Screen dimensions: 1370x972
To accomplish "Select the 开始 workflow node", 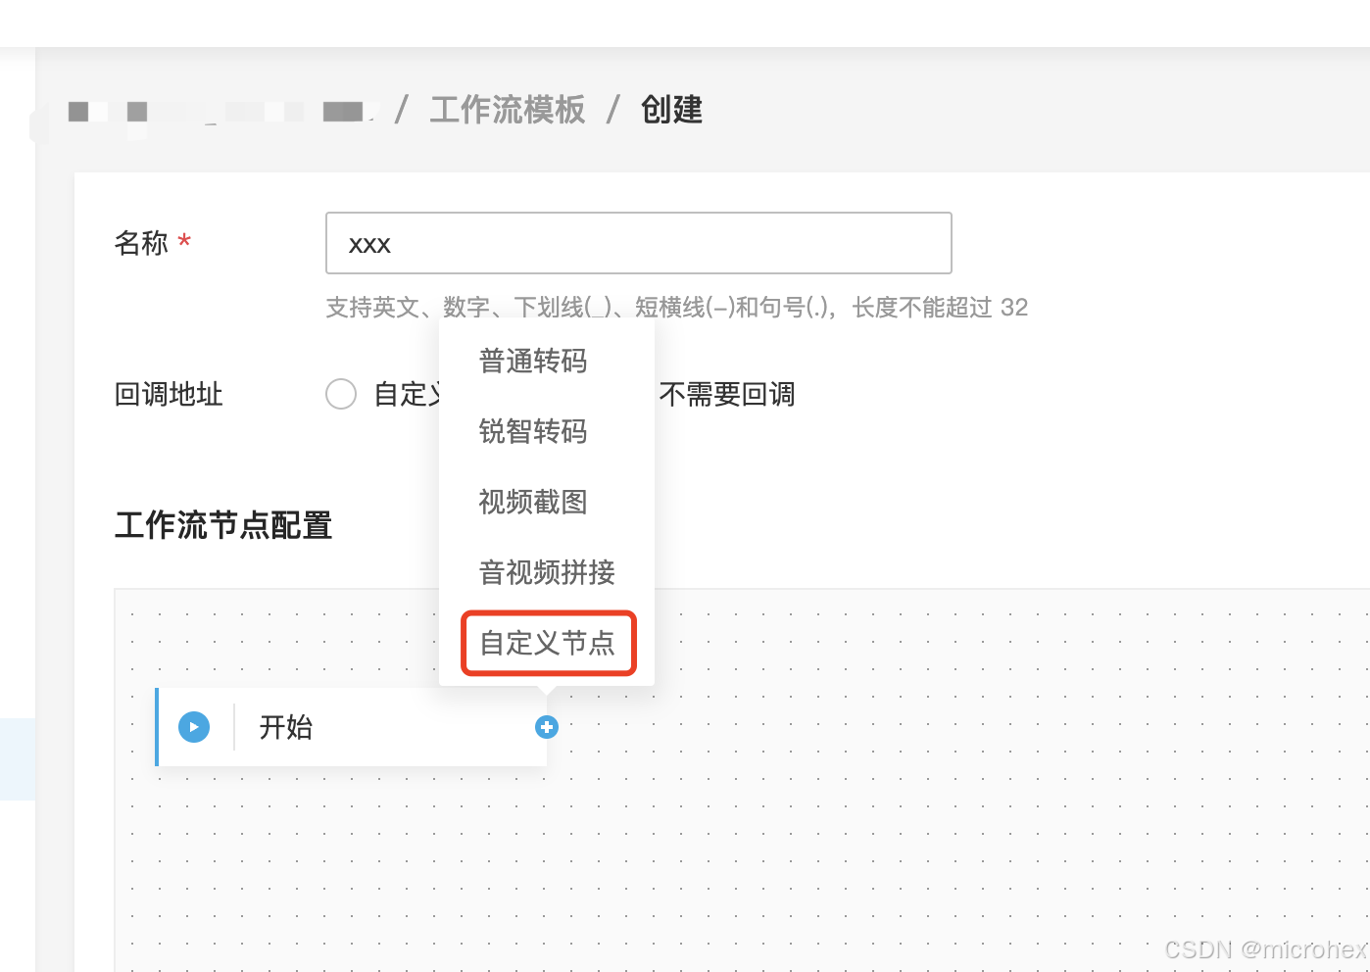I will (351, 727).
